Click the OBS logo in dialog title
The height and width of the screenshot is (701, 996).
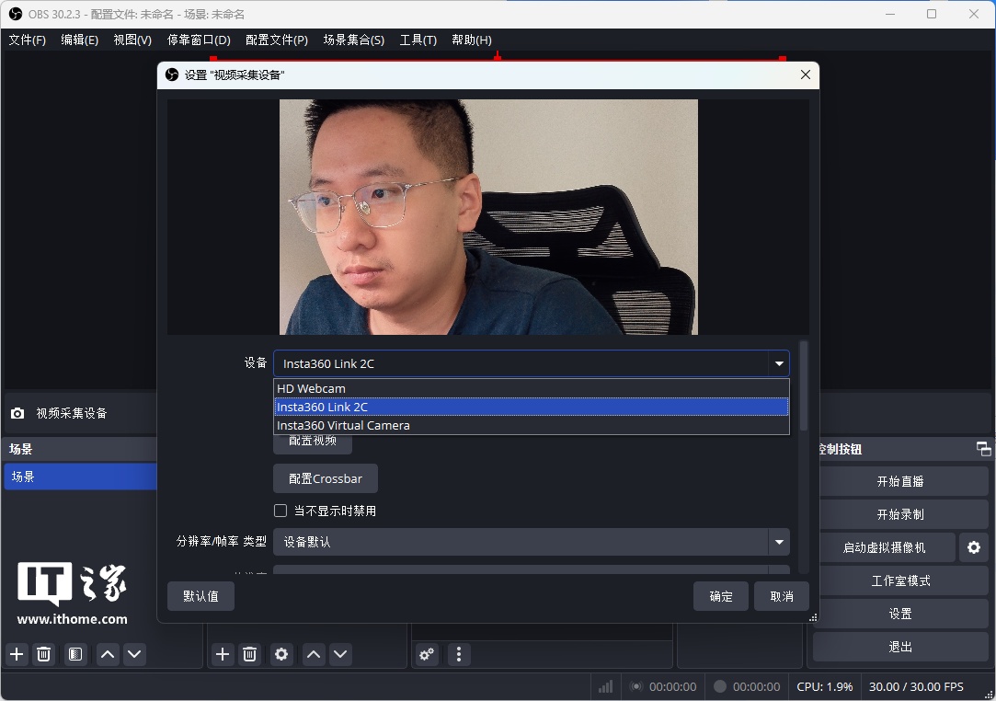pos(171,75)
